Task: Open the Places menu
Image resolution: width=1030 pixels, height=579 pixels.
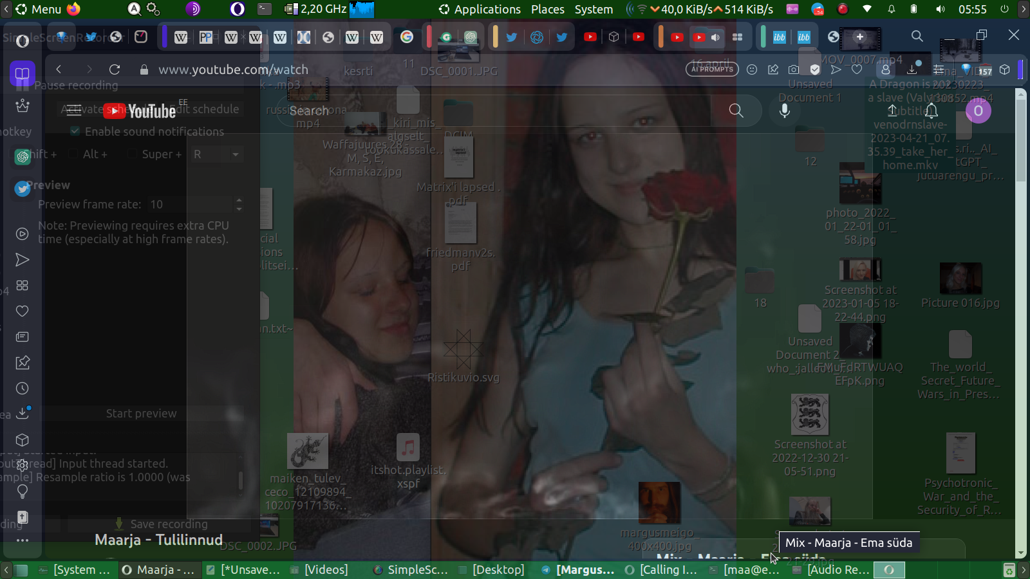Action: tap(547, 9)
